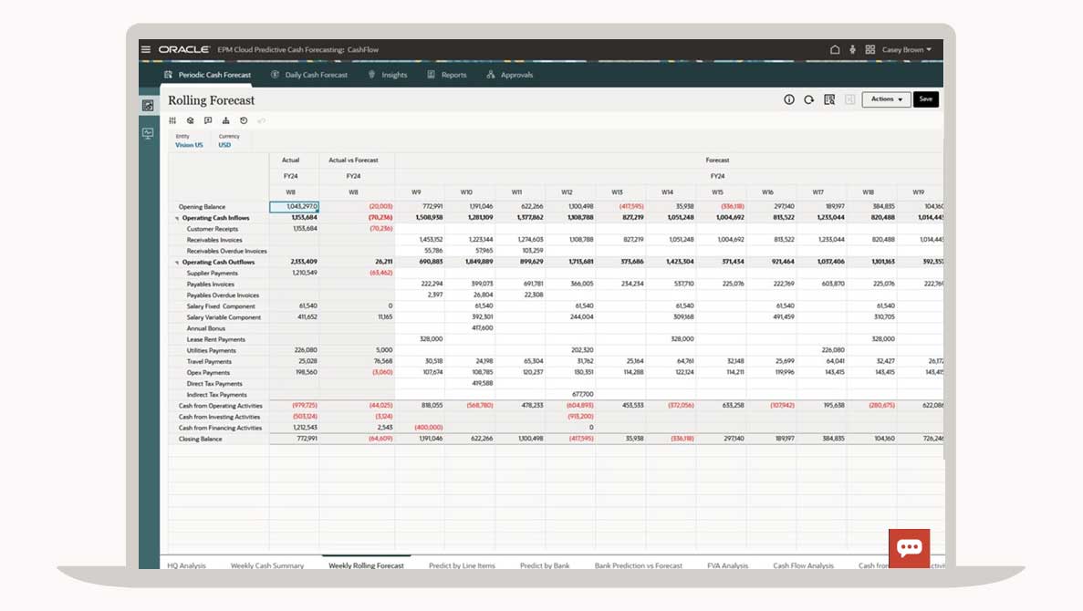This screenshot has height=611, width=1083.
Task: Open the Actions dropdown
Action: coord(886,99)
